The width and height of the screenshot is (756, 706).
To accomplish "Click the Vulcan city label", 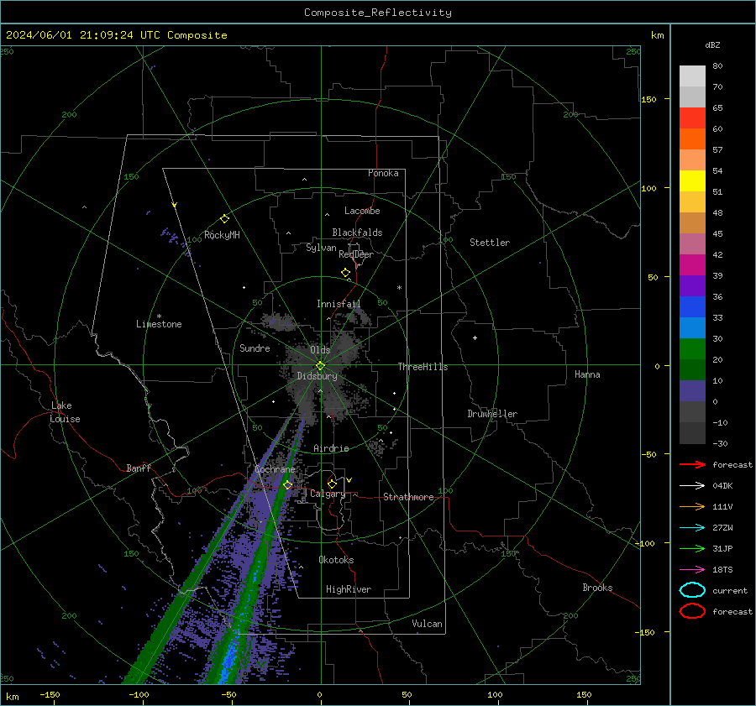I will pos(427,624).
